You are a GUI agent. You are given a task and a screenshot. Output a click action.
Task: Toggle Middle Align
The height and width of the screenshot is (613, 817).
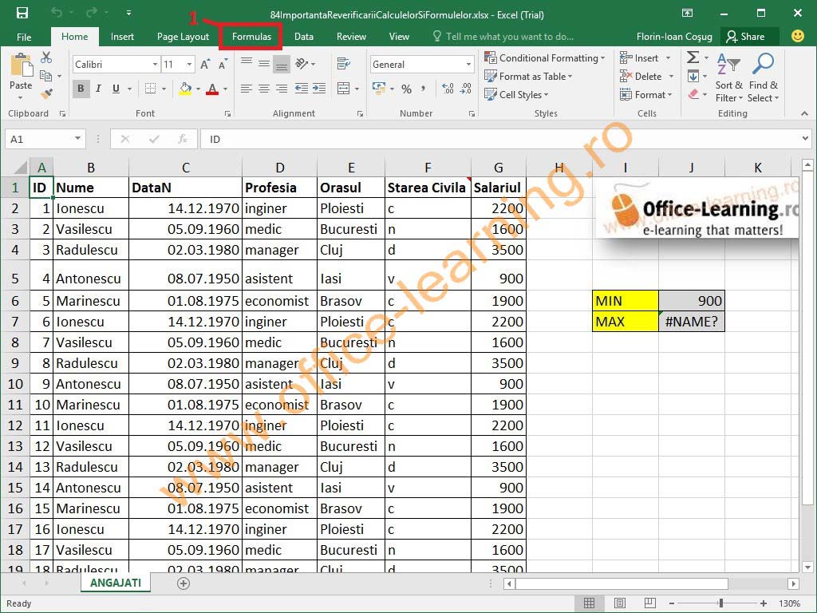point(264,64)
